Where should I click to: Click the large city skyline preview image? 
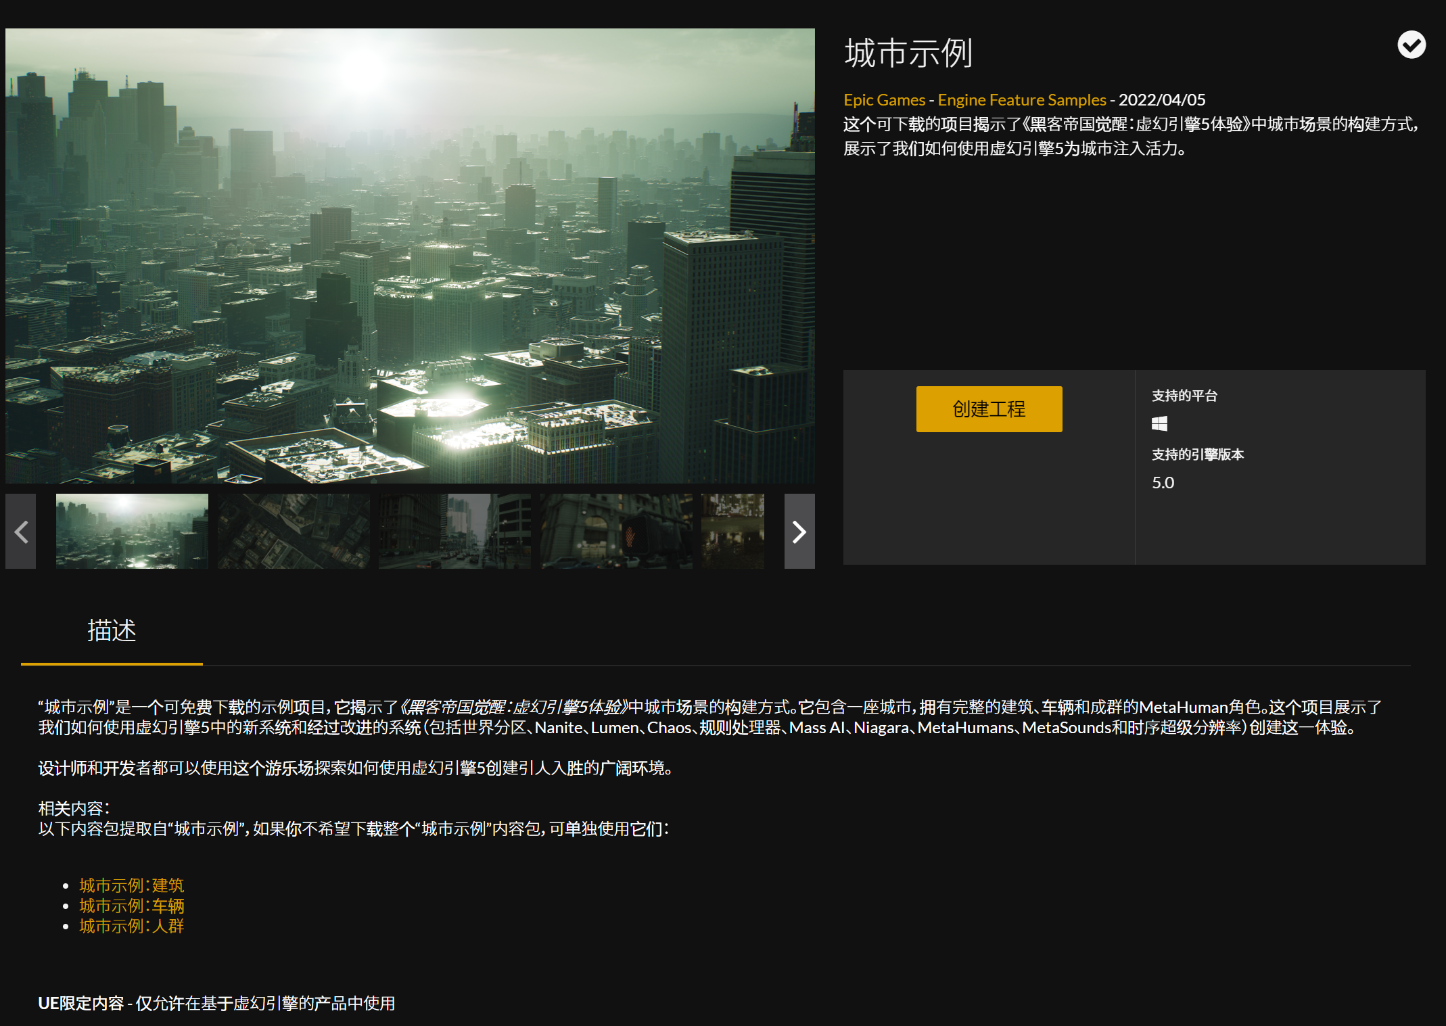coord(410,256)
